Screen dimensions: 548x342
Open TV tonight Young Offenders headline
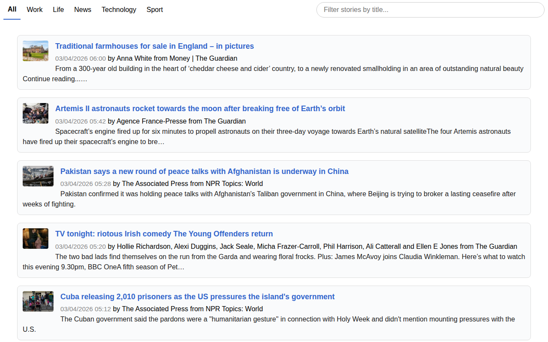coord(164,234)
